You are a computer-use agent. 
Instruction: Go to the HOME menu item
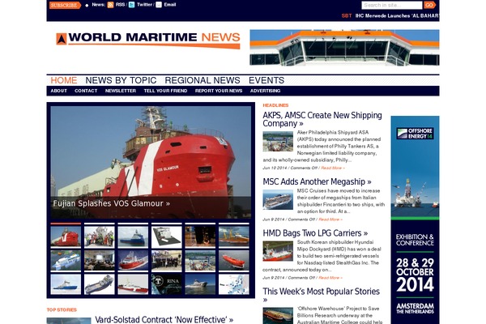[x=64, y=80]
